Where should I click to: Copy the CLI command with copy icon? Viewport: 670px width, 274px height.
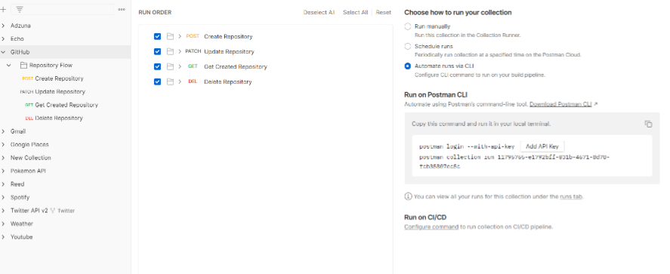pos(648,124)
